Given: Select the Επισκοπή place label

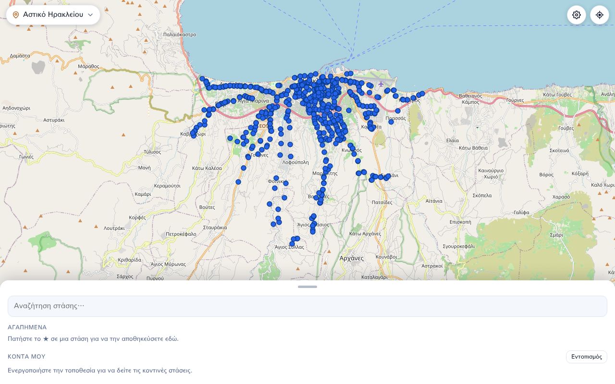Looking at the screenshot, I should (x=460, y=222).
